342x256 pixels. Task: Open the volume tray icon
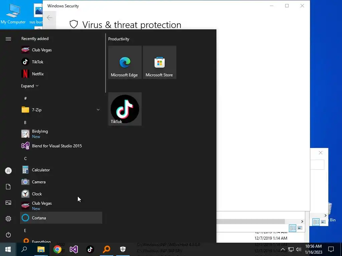(x=299, y=249)
